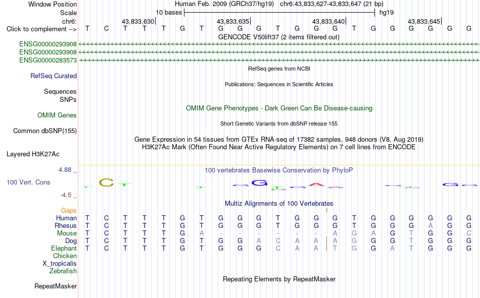
Task: Click the Mouse species label
Action: coord(67,233)
